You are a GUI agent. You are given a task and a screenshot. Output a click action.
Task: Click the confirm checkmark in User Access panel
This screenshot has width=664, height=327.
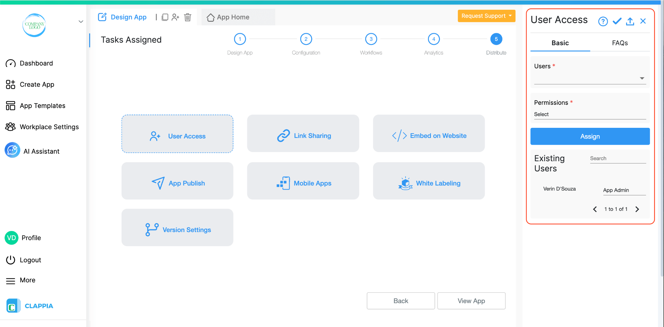[617, 21]
